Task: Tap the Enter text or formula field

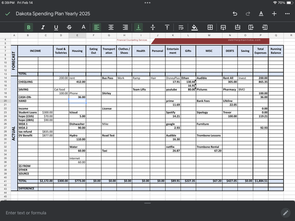Action: [139, 213]
